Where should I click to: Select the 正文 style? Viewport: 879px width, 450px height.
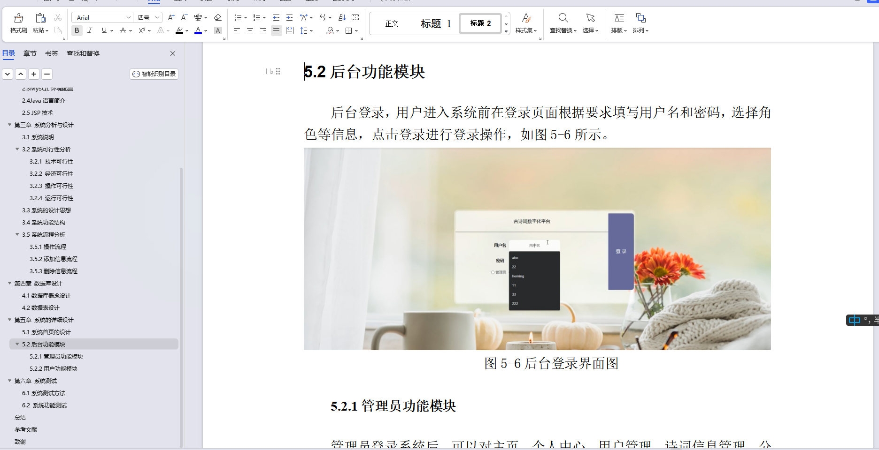392,23
